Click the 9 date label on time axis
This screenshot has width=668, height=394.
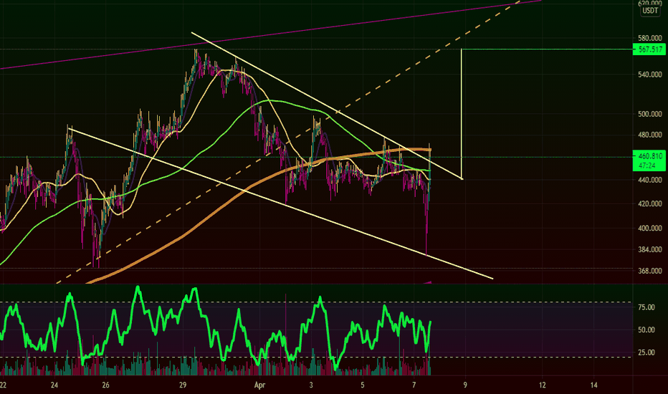click(x=465, y=385)
